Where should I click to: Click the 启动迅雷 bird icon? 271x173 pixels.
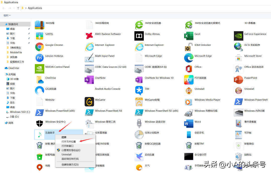[x=139, y=157]
